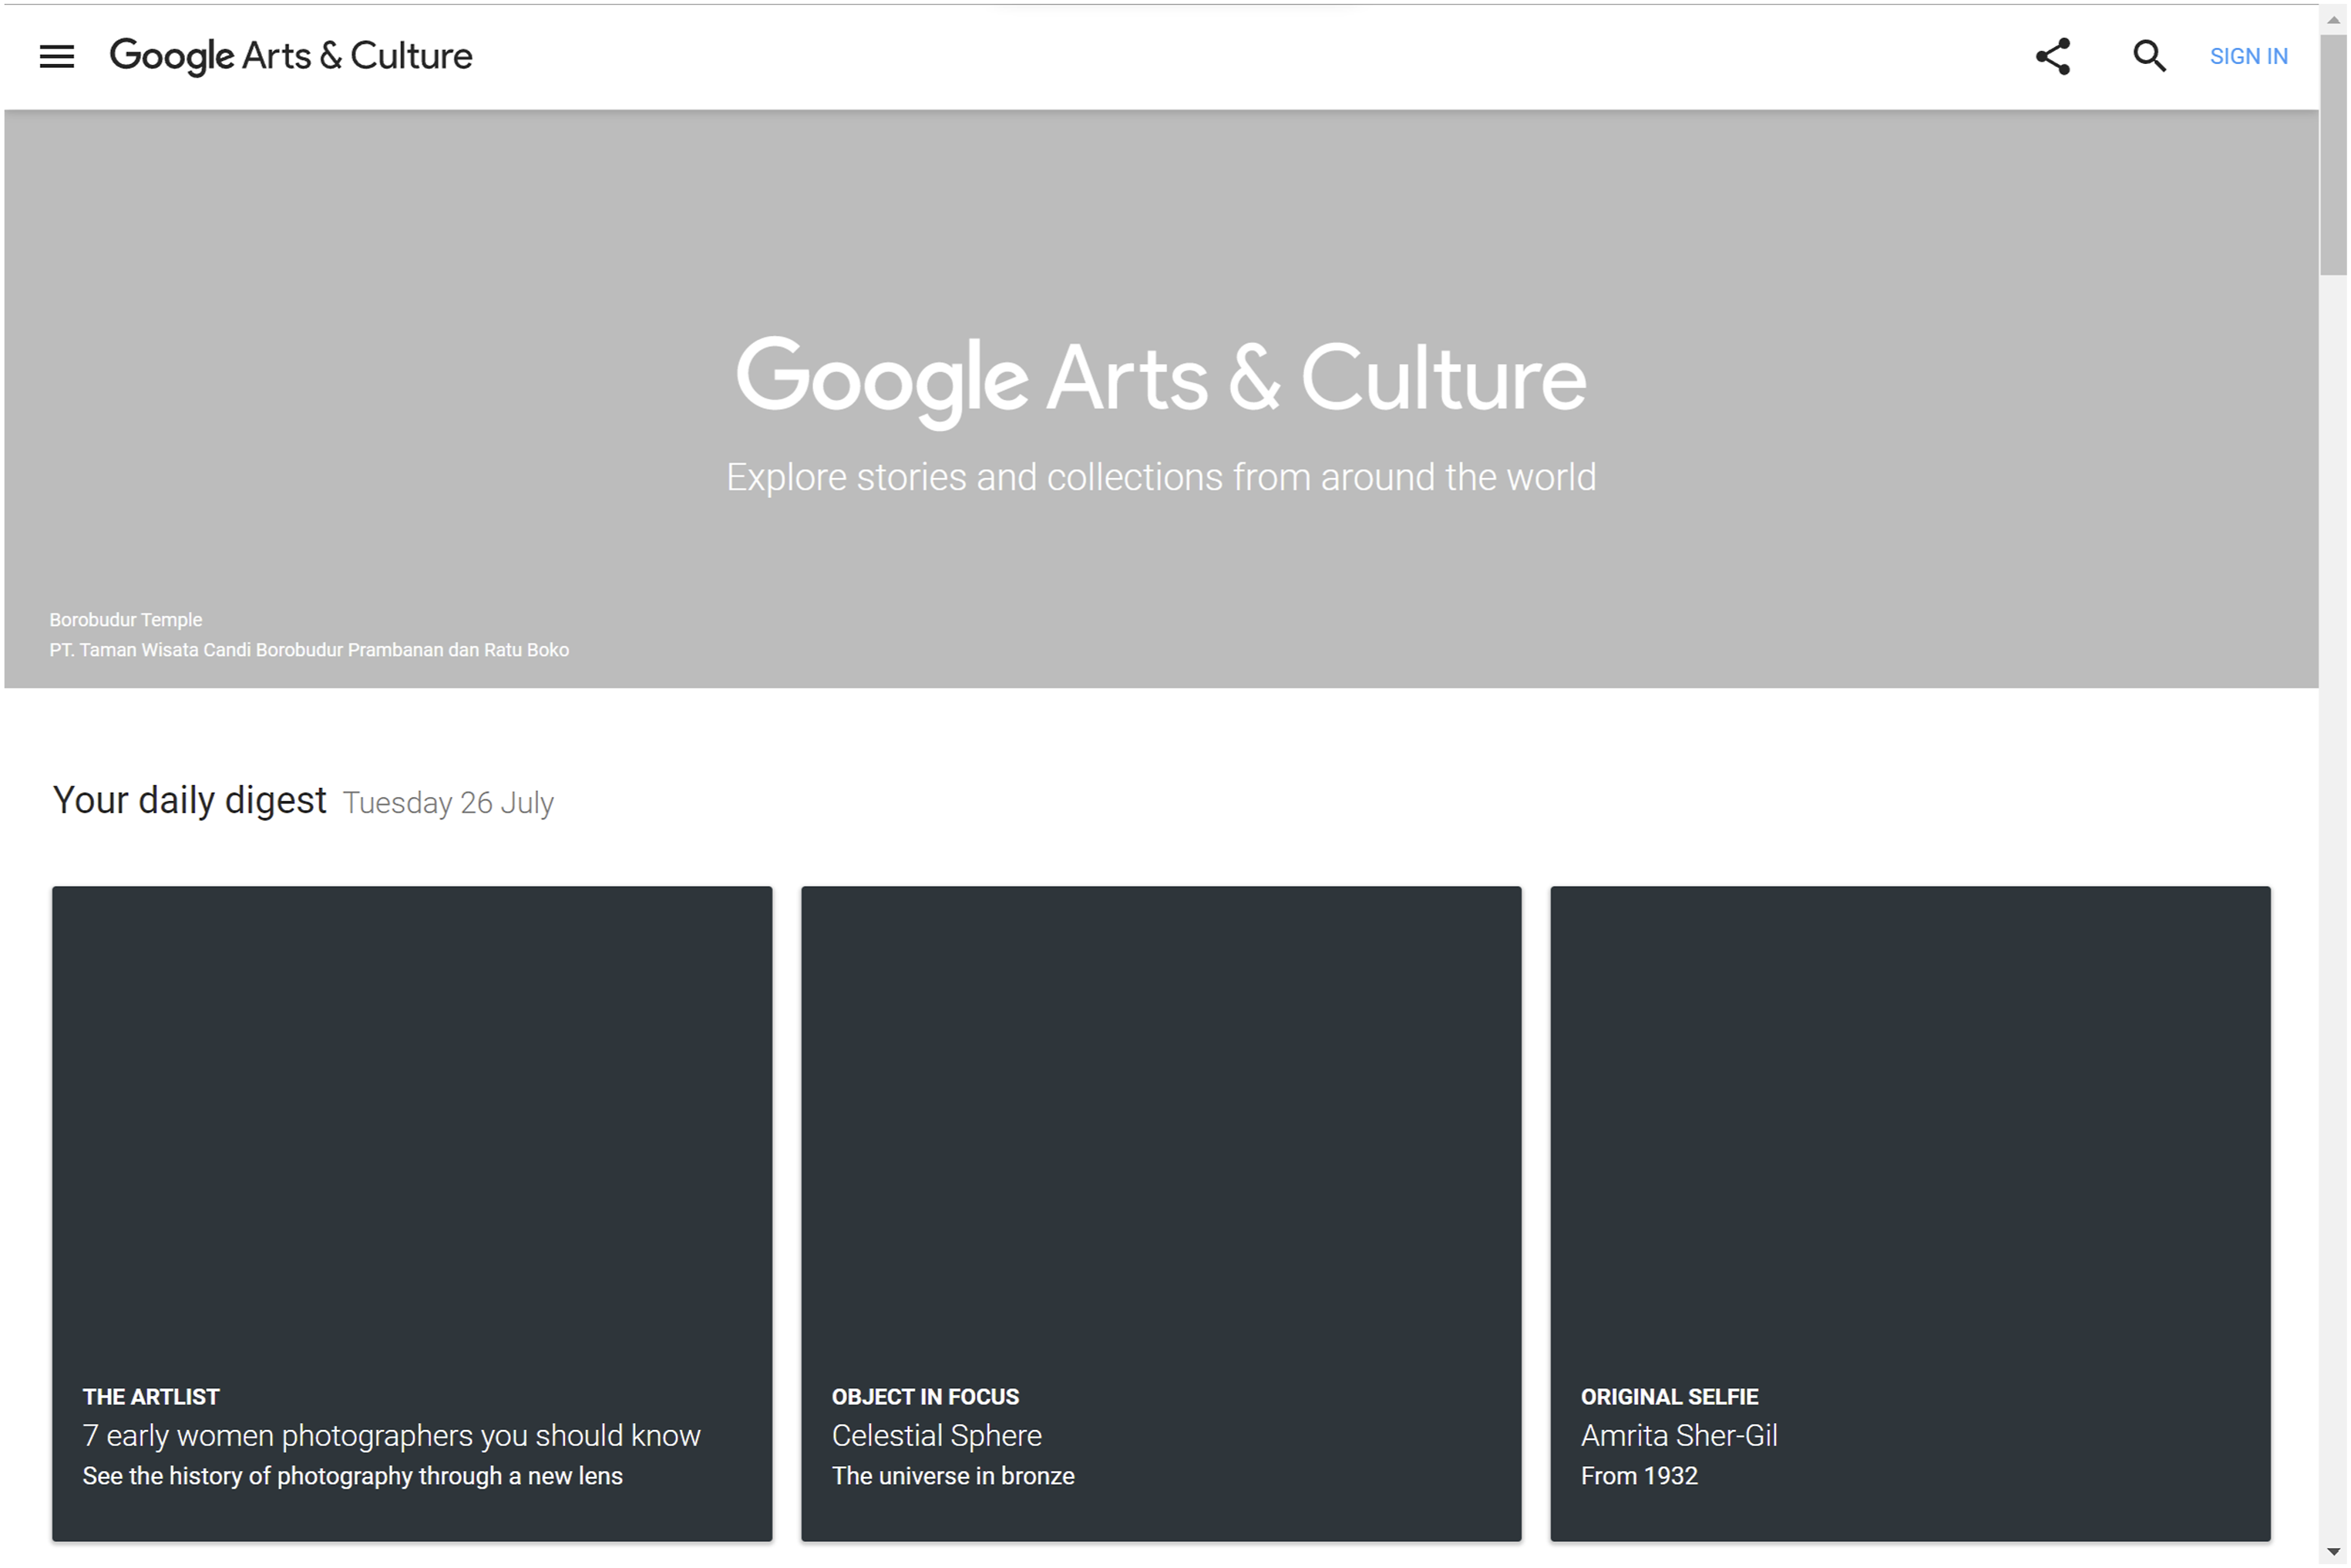The image size is (2351, 1568).
Task: Click '7 early women photographers you should know'
Action: click(x=391, y=1436)
